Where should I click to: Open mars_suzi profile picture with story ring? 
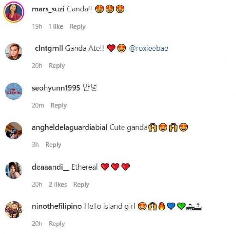point(14,12)
